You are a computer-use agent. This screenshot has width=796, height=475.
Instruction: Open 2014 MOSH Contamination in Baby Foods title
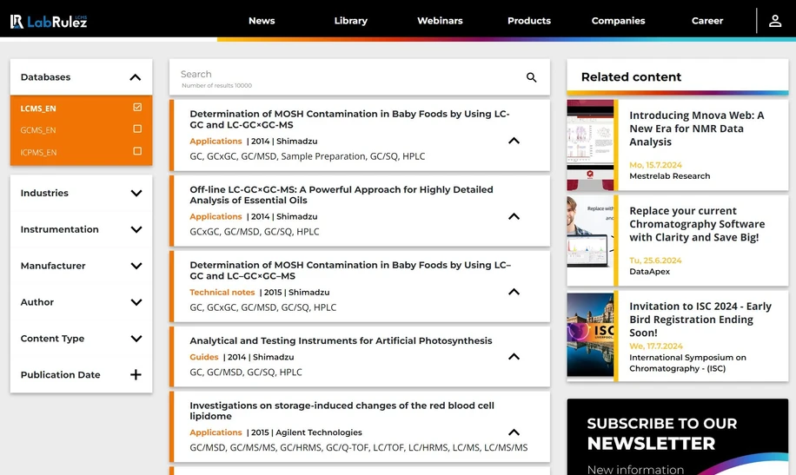pyautogui.click(x=349, y=119)
